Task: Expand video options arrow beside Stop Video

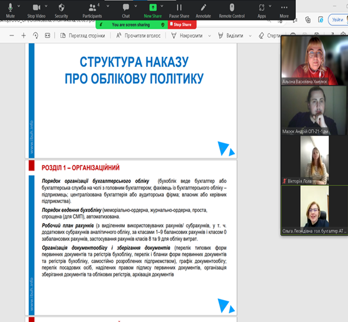Action: point(46,6)
